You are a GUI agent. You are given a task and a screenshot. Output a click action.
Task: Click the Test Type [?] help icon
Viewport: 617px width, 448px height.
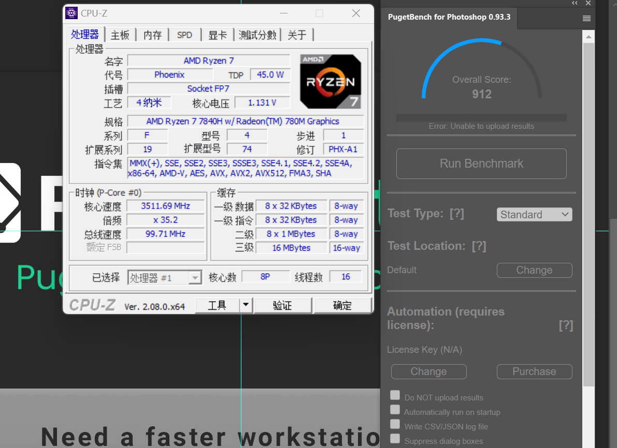pyautogui.click(x=456, y=214)
